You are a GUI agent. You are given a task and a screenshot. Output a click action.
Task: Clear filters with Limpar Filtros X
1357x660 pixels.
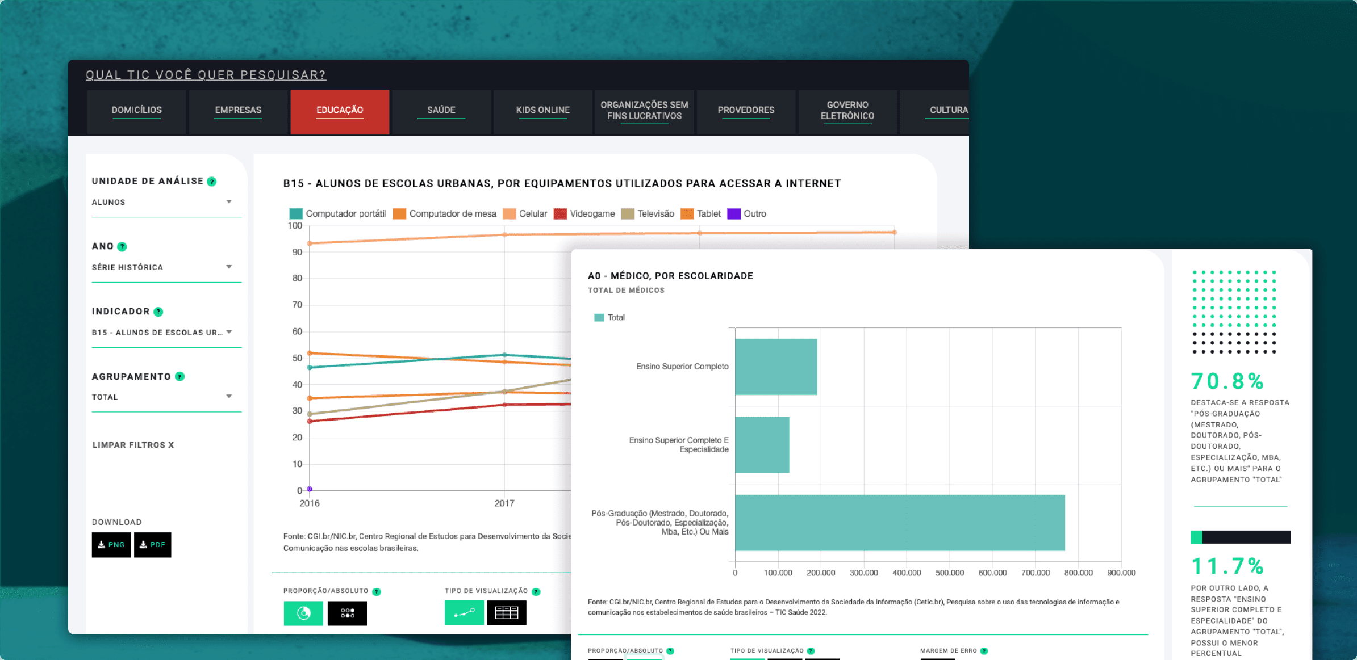pyautogui.click(x=133, y=445)
